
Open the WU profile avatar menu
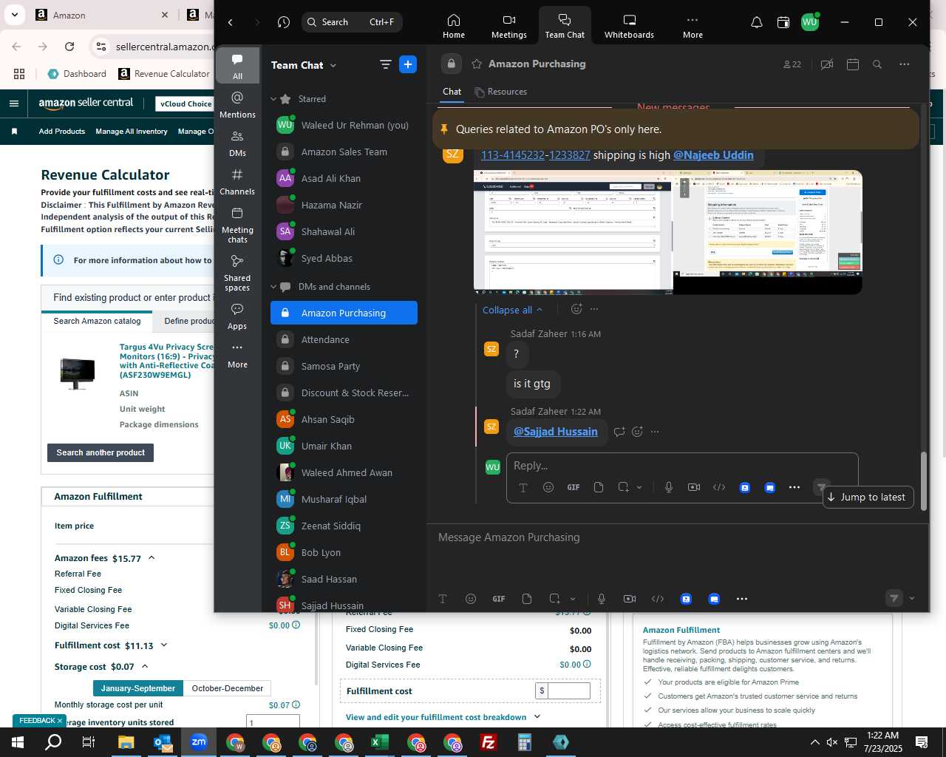pos(810,22)
